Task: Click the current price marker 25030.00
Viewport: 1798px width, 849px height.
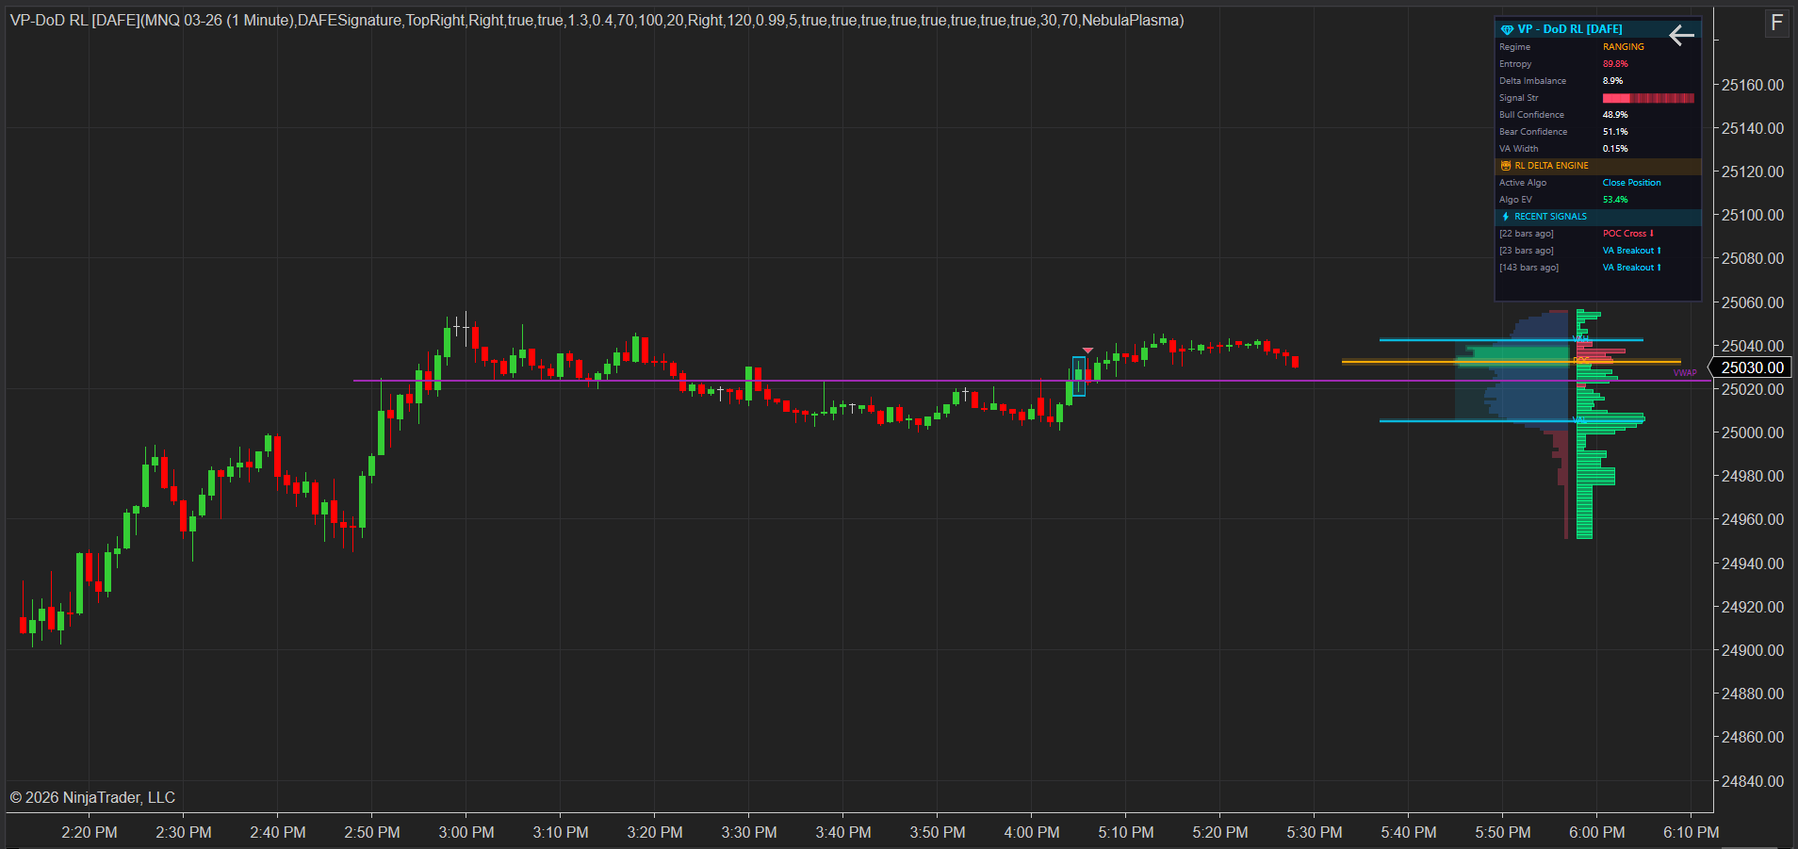Action: pyautogui.click(x=1751, y=367)
